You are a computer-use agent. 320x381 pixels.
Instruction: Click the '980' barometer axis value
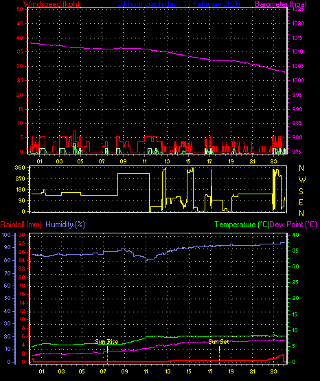point(297,137)
